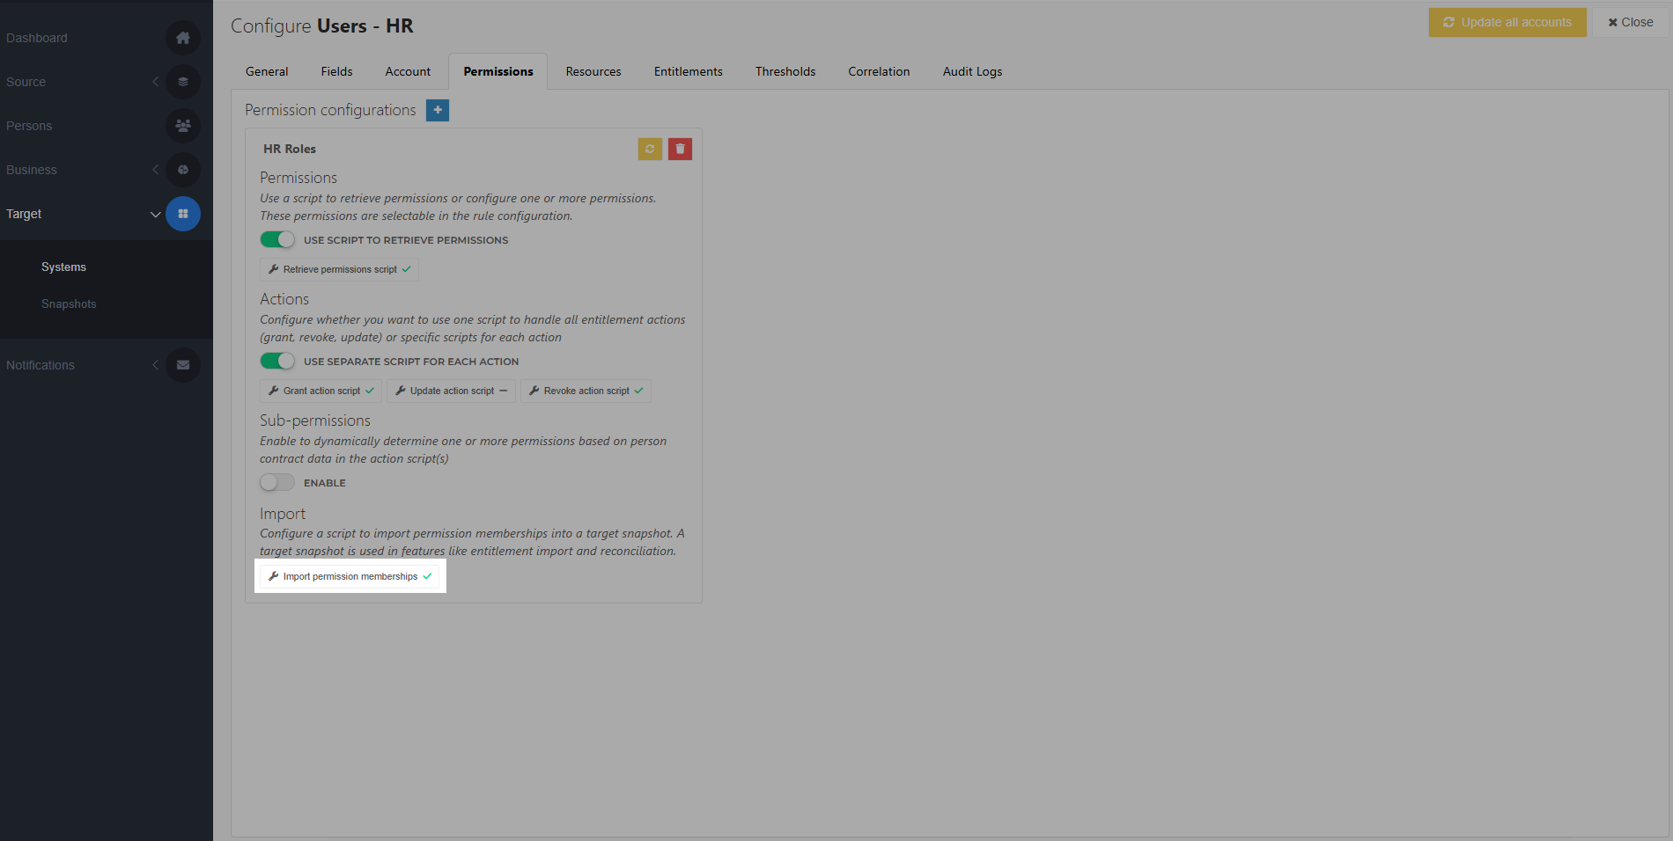Switch to the General tab

pyautogui.click(x=267, y=71)
